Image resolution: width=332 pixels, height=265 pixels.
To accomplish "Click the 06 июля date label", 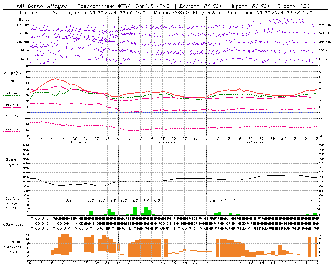I will [x=167, y=142].
